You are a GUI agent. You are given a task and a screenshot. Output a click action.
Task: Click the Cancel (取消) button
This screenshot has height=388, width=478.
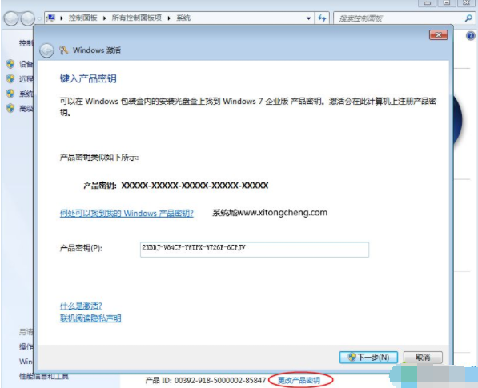pos(423,358)
